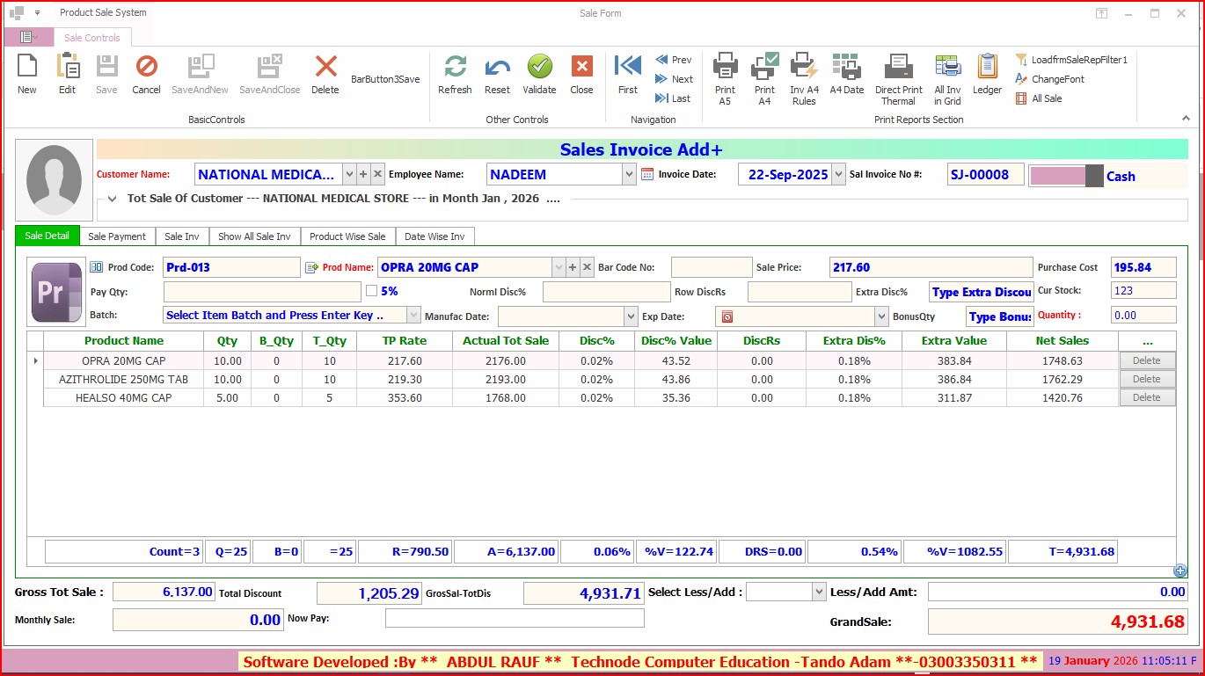Toggle the 5% checkbox
Viewport: 1205px width, 676px height.
[371, 291]
